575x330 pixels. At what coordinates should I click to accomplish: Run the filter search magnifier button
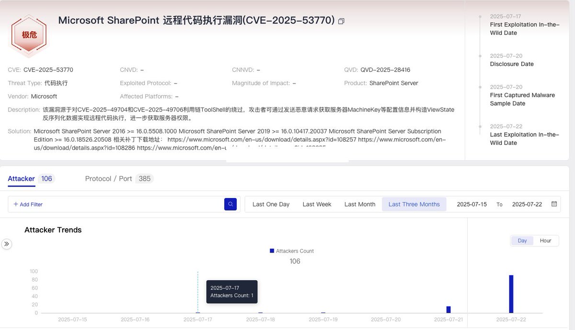click(230, 204)
